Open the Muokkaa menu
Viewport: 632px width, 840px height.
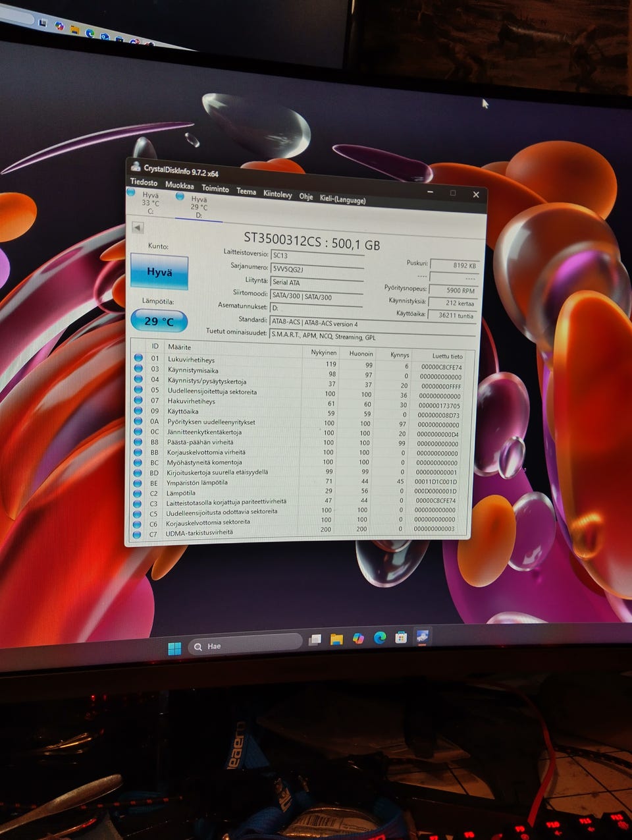tap(179, 185)
